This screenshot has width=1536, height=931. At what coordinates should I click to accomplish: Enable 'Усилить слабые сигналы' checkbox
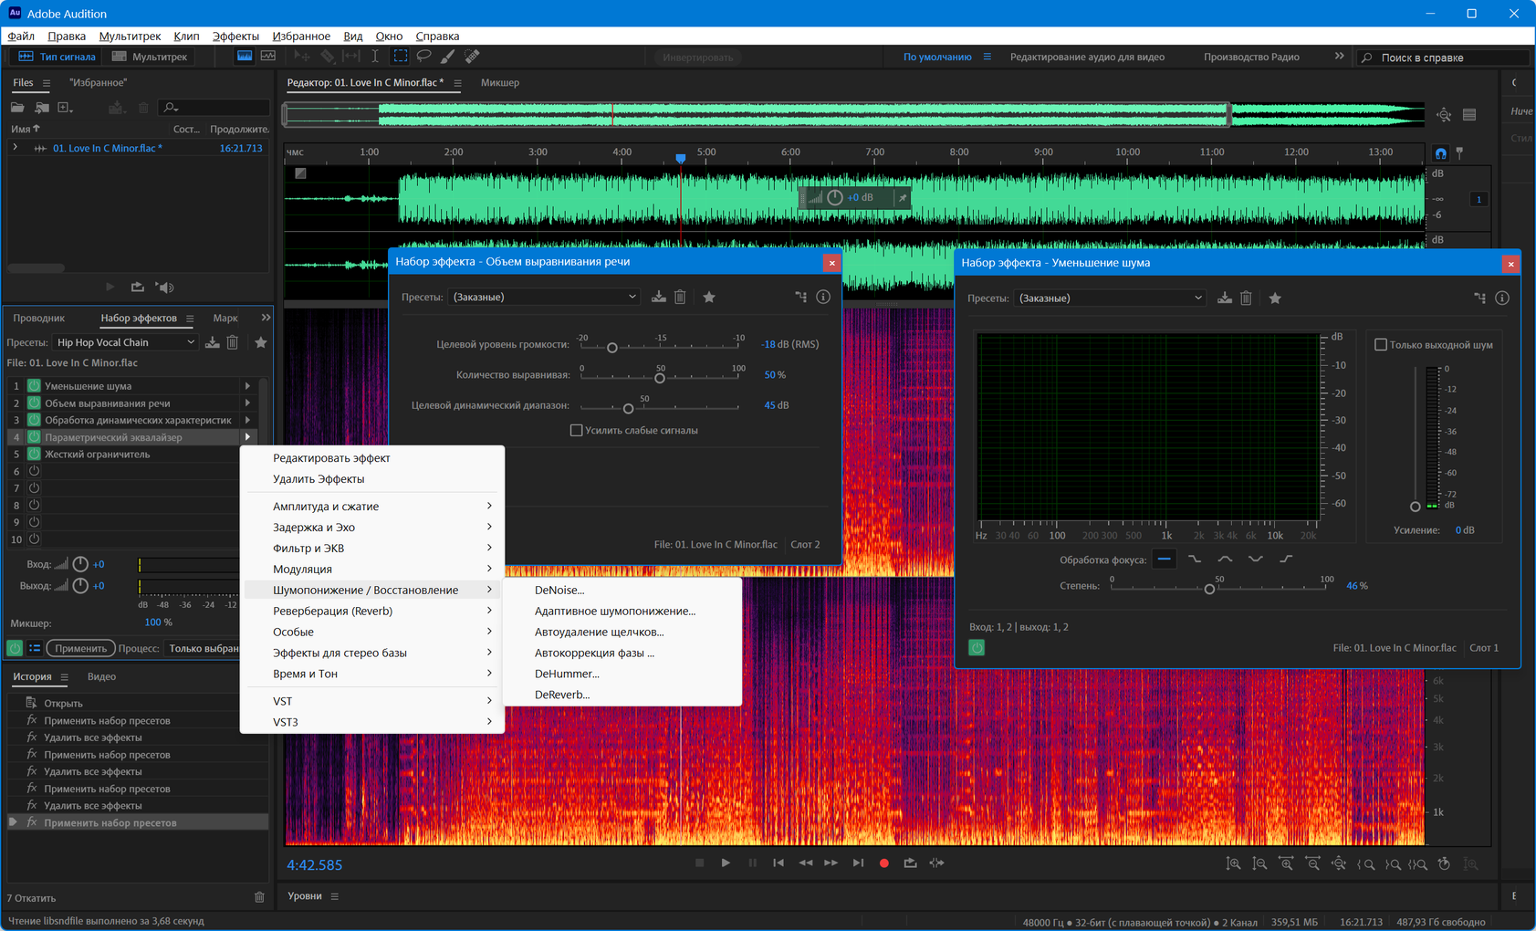576,431
